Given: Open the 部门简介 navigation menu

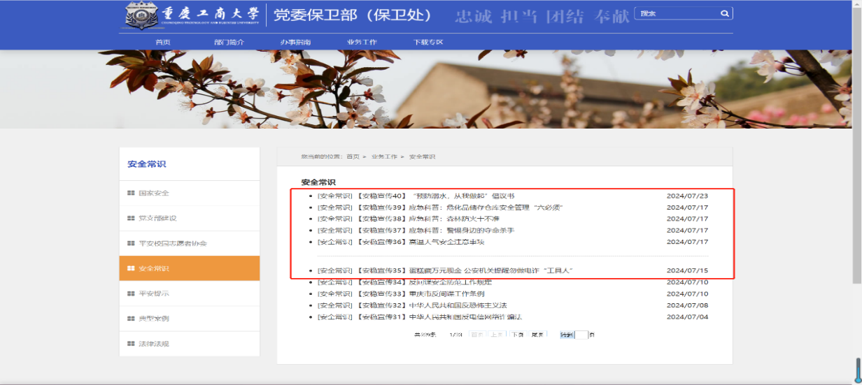Looking at the screenshot, I should tap(229, 42).
